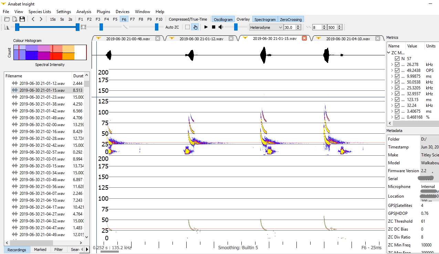The width and height of the screenshot is (439, 254).
Task: Click the colour histogram icon below the toolbar
Action: click(x=8, y=27)
